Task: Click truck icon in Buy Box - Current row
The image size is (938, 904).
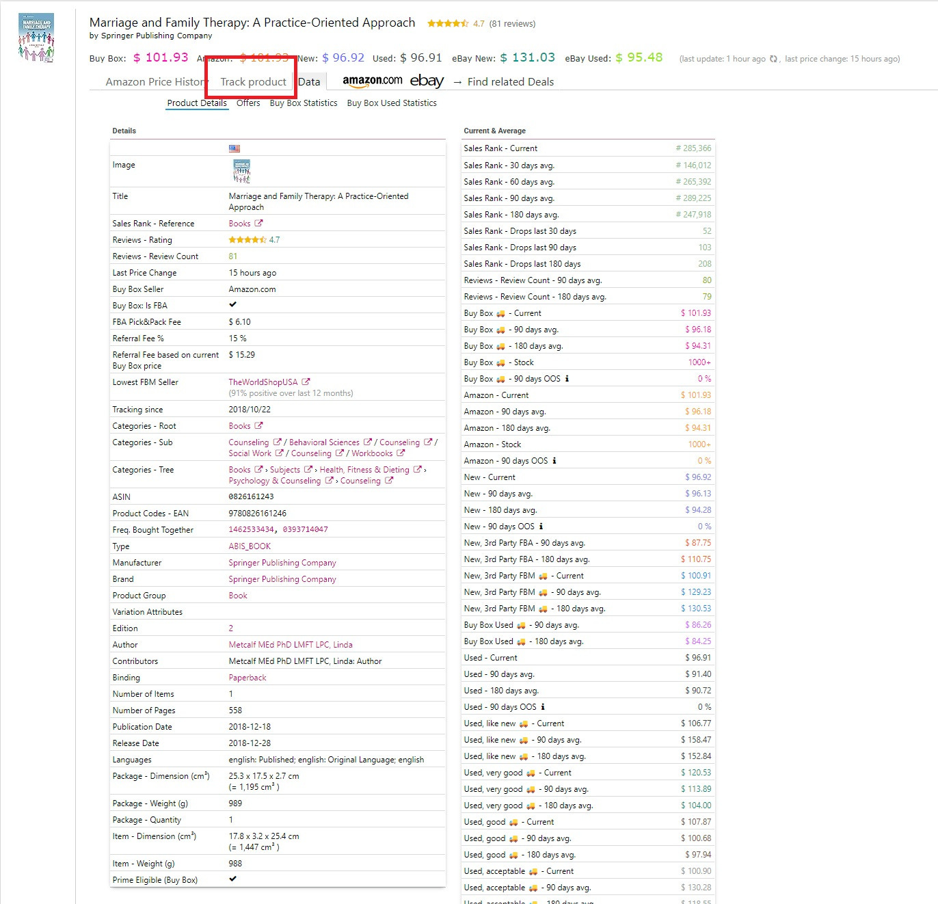Action: [x=500, y=313]
